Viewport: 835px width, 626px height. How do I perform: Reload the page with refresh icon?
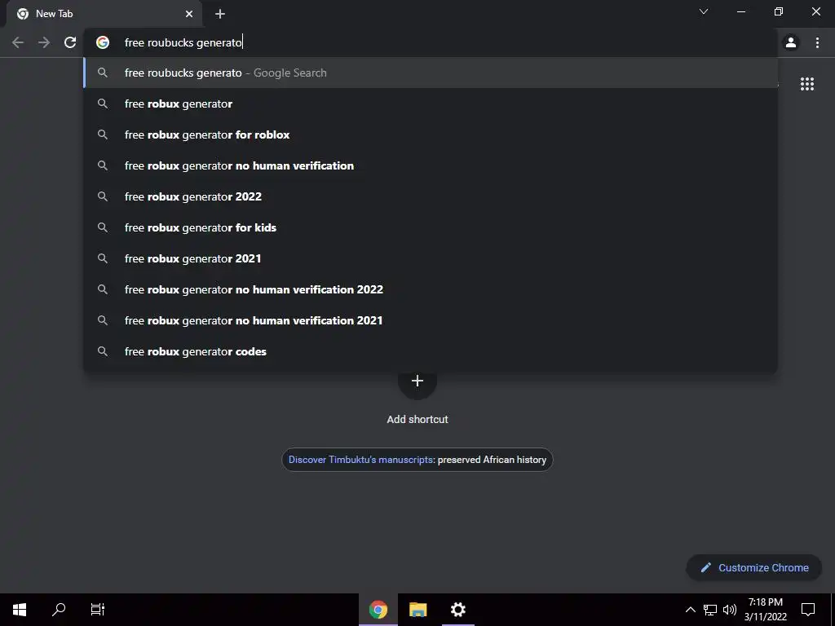pos(70,42)
